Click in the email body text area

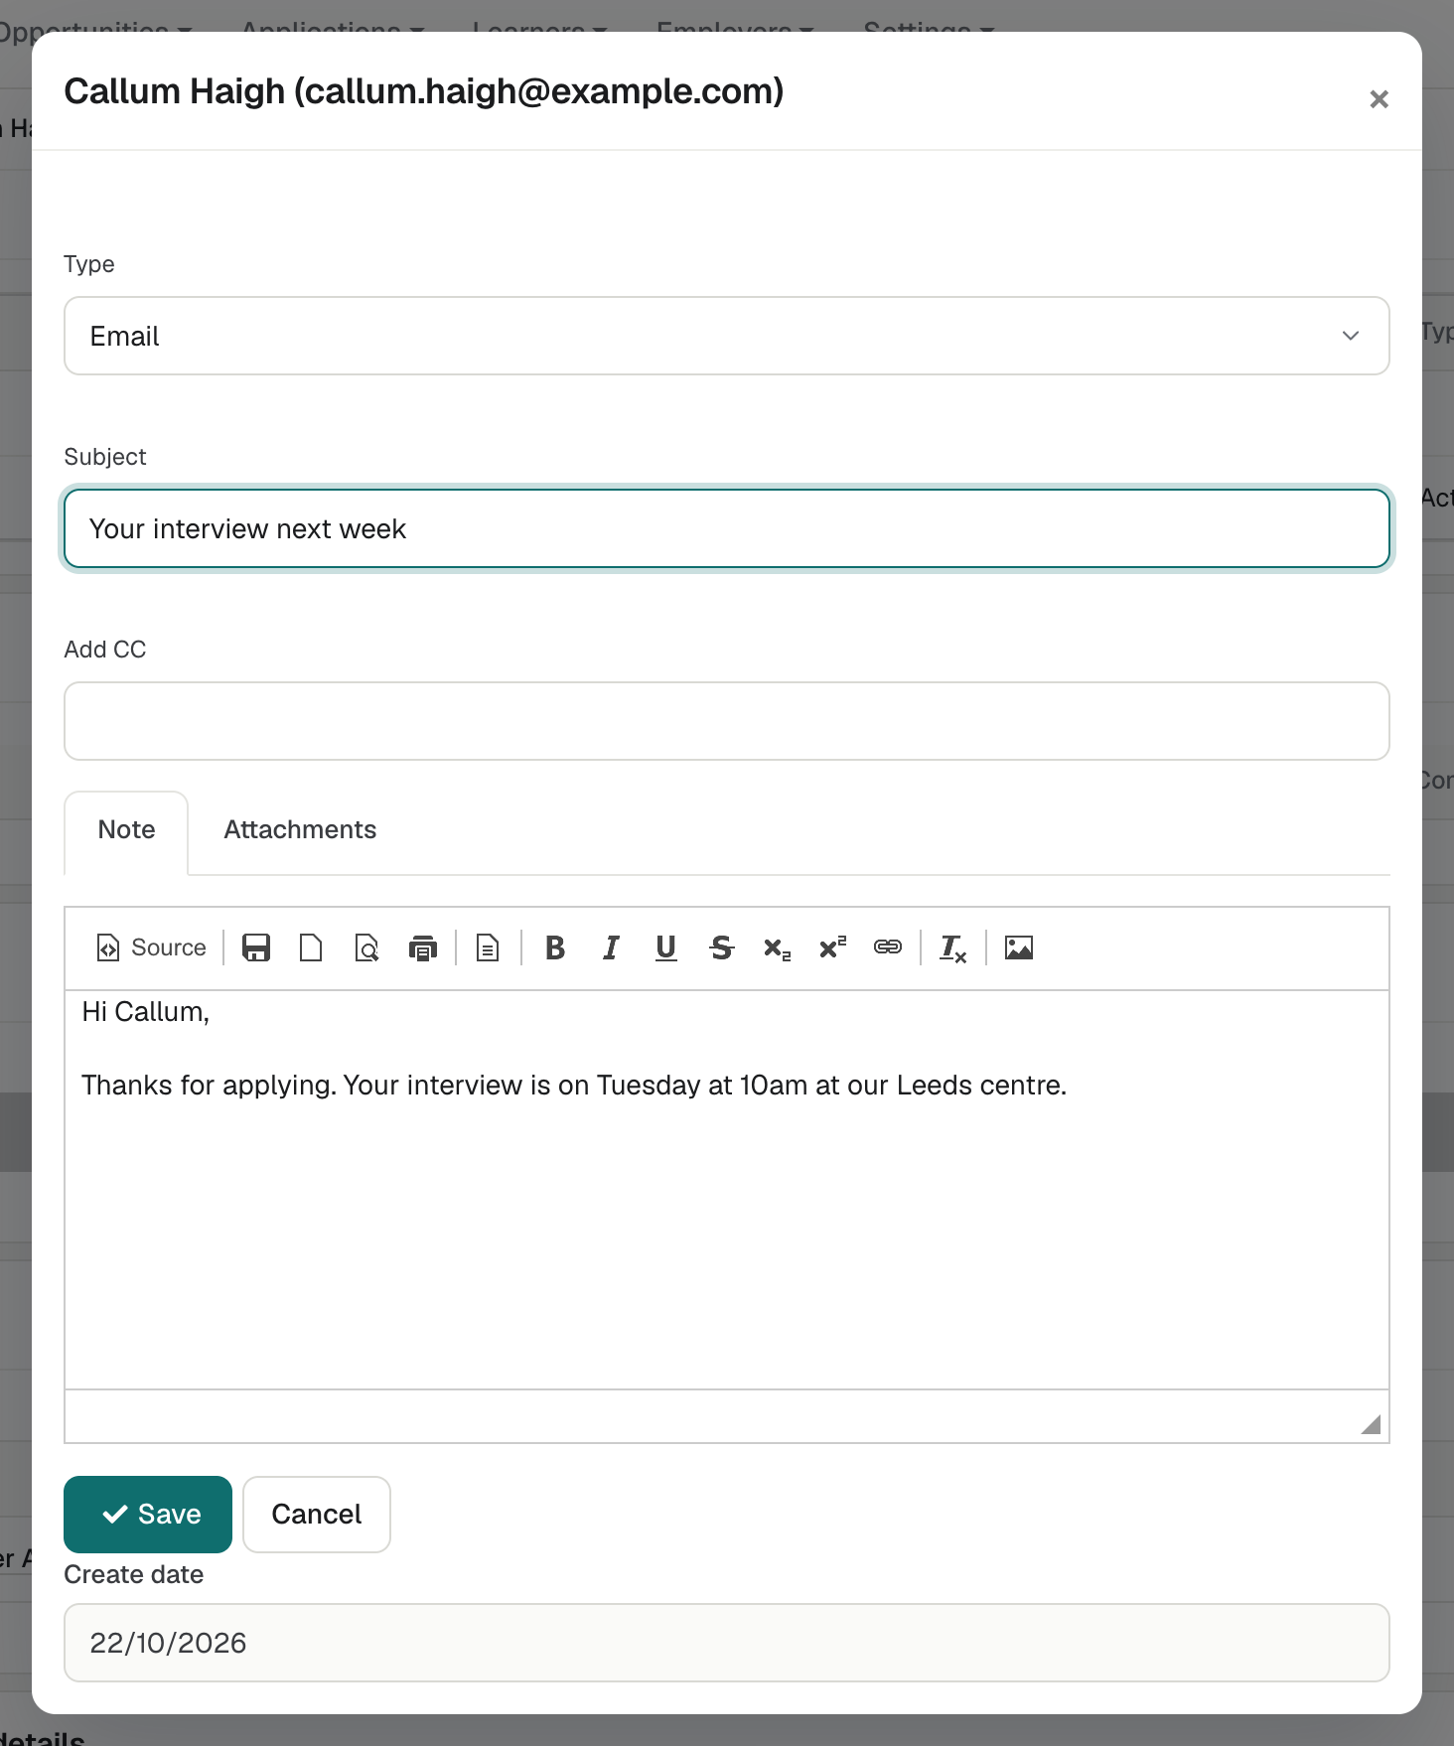(x=727, y=1190)
